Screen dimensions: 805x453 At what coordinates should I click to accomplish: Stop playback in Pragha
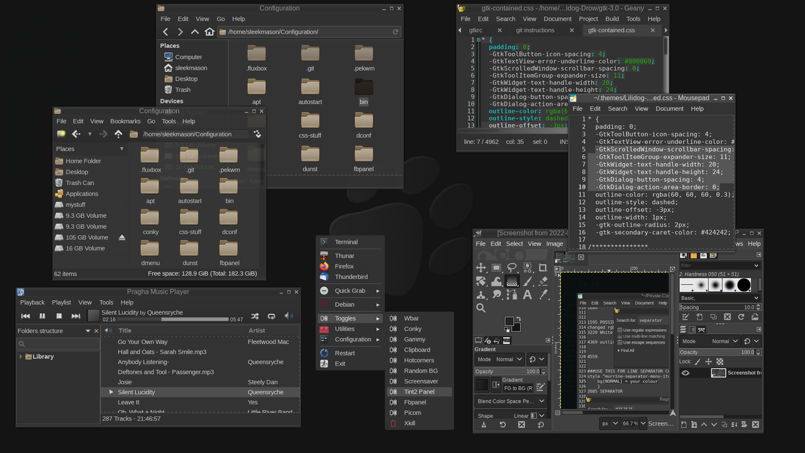pyautogui.click(x=59, y=316)
